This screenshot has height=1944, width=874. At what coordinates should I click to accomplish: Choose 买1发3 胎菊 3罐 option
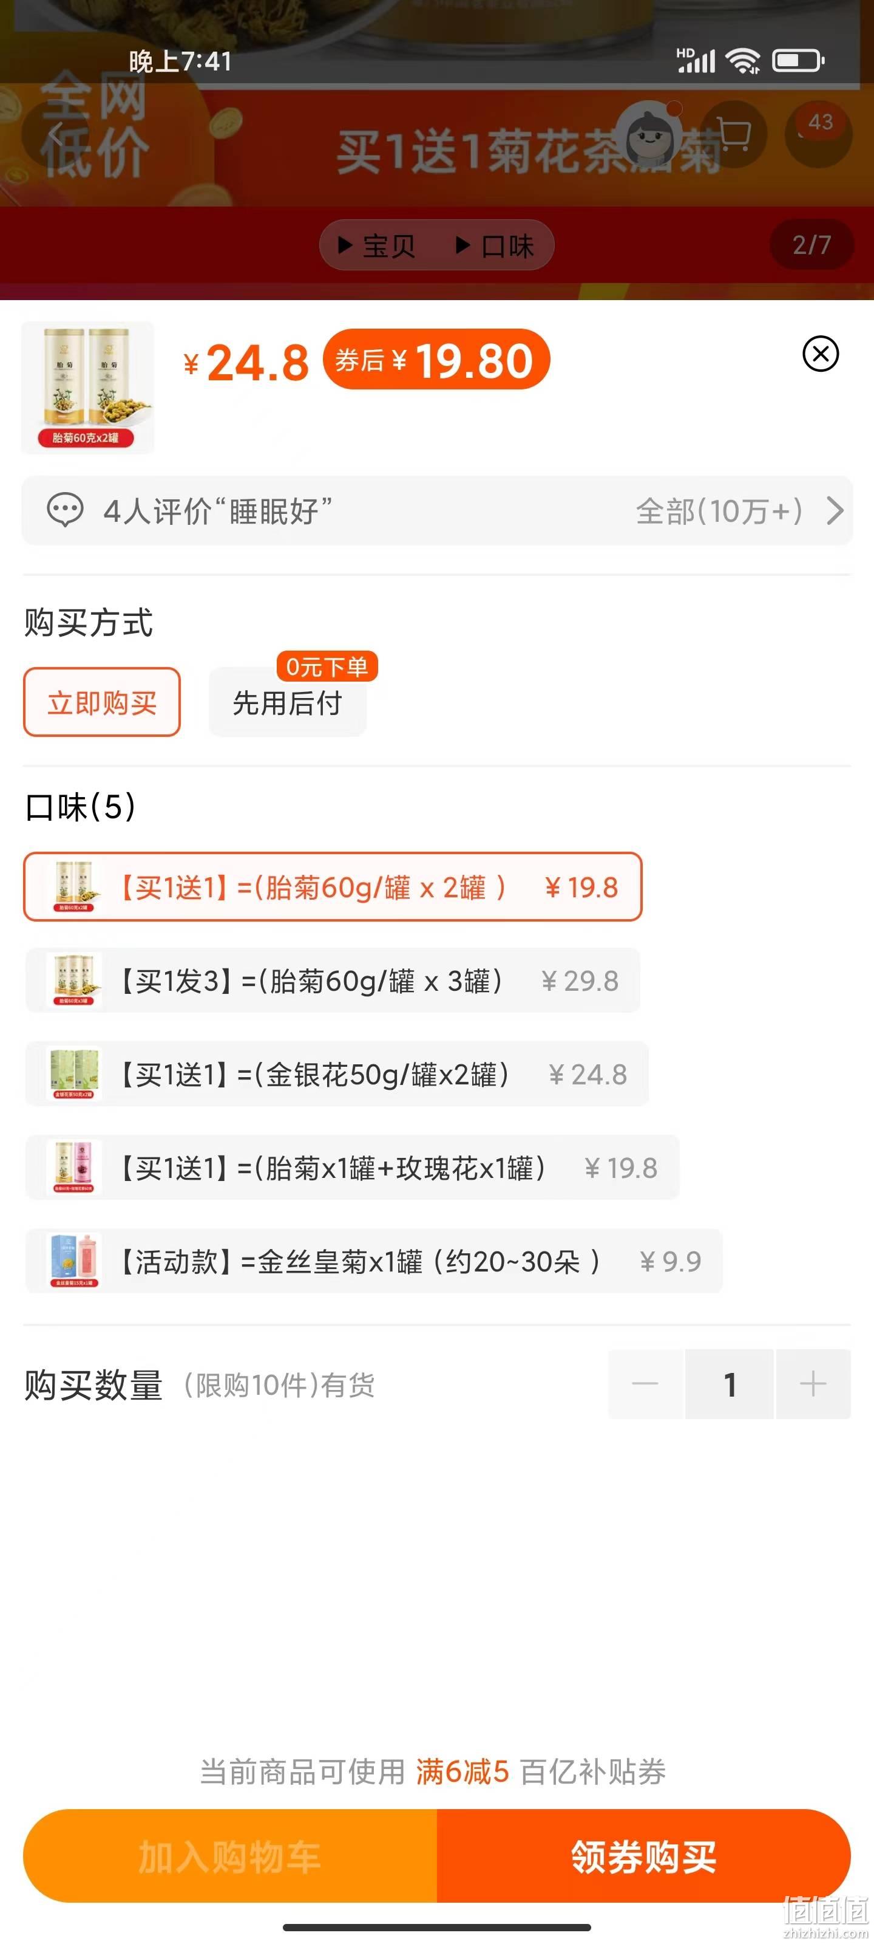point(333,981)
